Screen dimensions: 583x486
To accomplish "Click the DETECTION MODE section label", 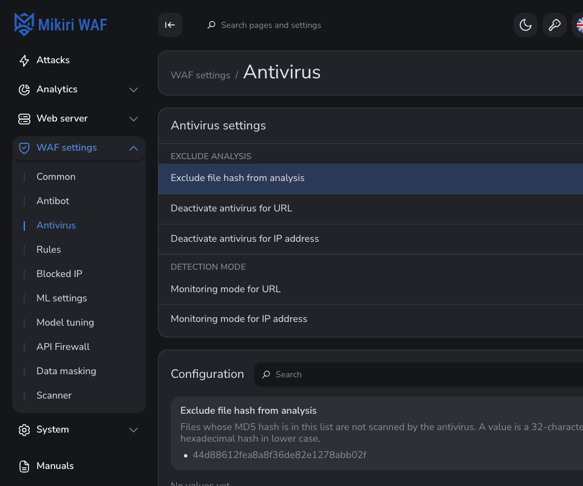I will pyautogui.click(x=208, y=267).
